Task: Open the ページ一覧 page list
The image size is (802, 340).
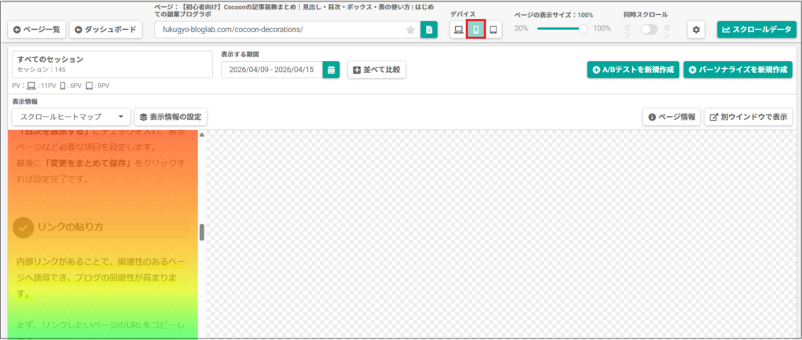Action: (37, 30)
